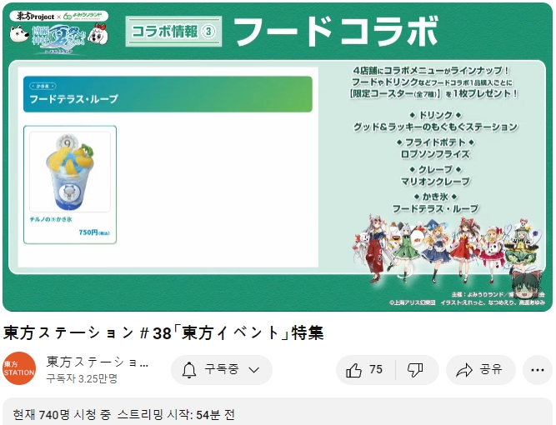Click the 東方STATION channel avatar

click(x=19, y=368)
